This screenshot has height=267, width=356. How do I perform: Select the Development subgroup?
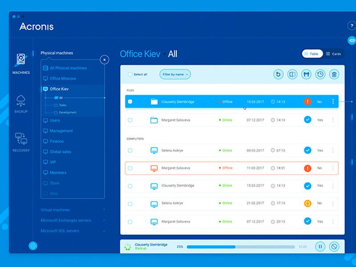click(x=65, y=113)
